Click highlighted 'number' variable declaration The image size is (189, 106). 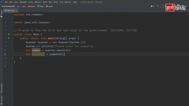[x=36, y=50]
